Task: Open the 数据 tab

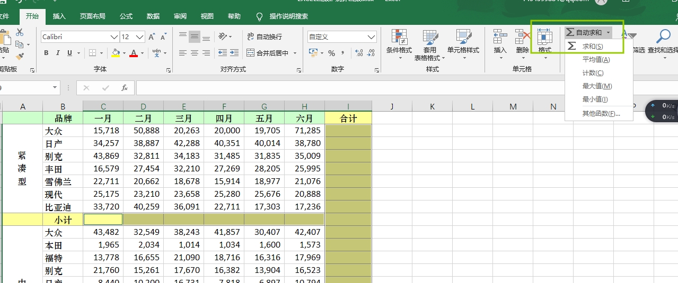Action: tap(153, 16)
